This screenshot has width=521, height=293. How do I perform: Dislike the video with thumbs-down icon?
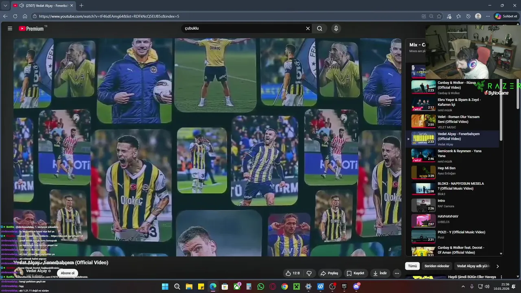309,273
